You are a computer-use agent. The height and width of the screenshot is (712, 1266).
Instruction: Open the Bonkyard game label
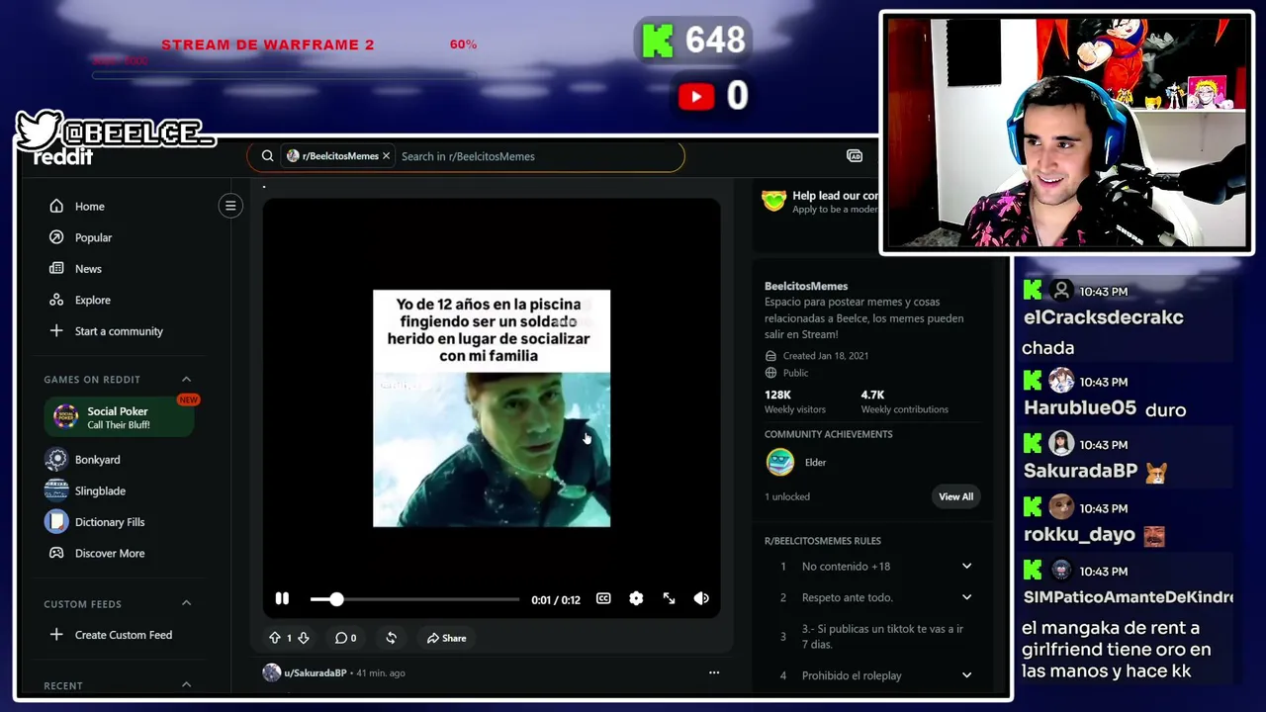click(x=97, y=460)
